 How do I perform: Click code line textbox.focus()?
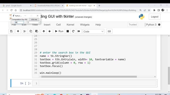[x=51, y=66]
